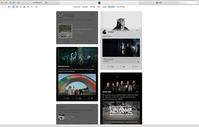Expand the Mumford & Sons post options chevron
Viewport: 199px width, 127px height.
click(x=95, y=66)
